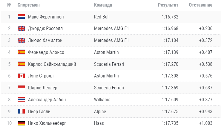221x129 pixels.
Task: Select the Команда column header
Action: click(103, 5)
